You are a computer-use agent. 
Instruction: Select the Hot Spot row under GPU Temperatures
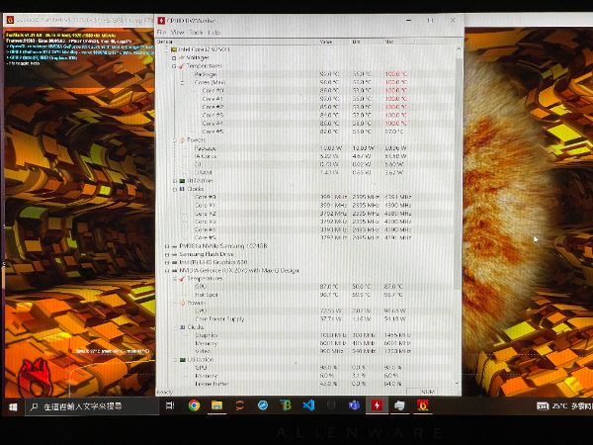click(304, 295)
